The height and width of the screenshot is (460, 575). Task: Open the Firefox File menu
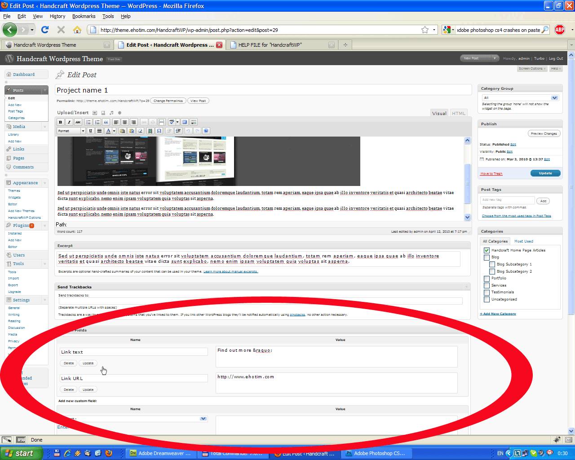tap(7, 16)
